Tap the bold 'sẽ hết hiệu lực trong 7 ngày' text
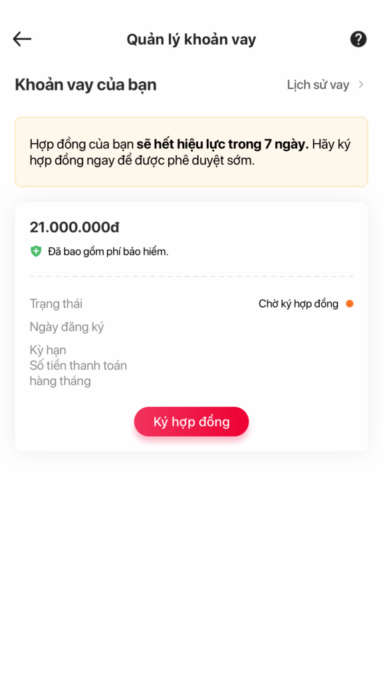Viewport: 383px width, 682px height. pos(222,145)
